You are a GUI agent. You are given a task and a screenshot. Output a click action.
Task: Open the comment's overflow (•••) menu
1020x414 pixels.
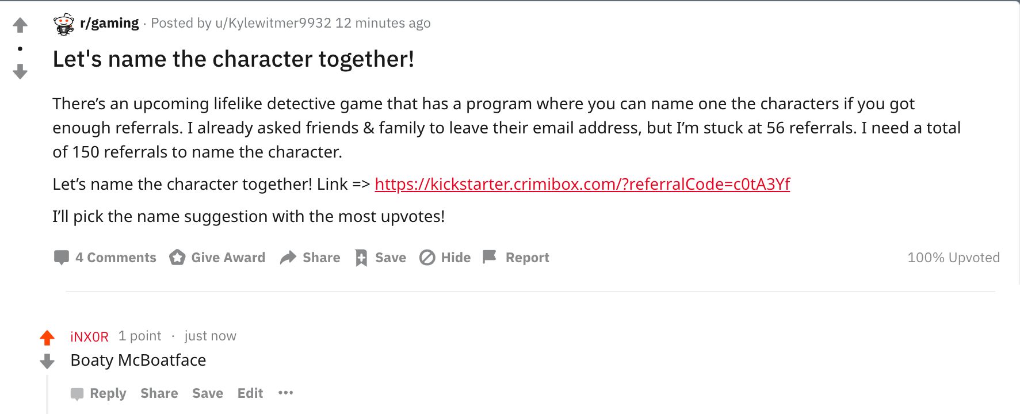click(x=286, y=393)
